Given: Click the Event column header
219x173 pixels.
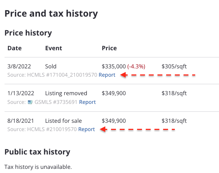Looking at the screenshot, I should point(54,48).
